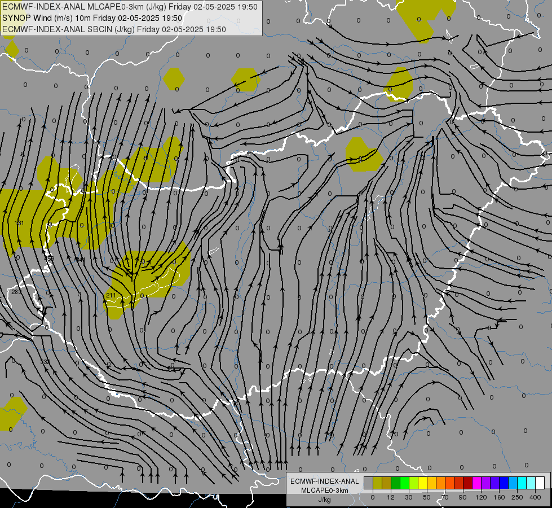The height and width of the screenshot is (508, 552).
Task: Click the map value 283
Action: click(x=16, y=292)
